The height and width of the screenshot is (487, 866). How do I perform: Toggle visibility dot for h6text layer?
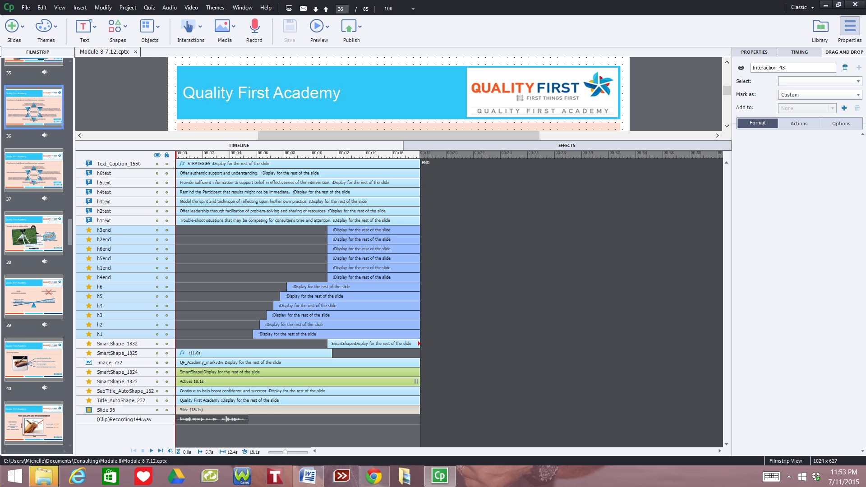click(157, 174)
